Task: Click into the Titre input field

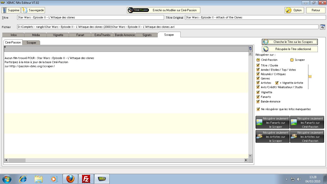Action: (90, 17)
